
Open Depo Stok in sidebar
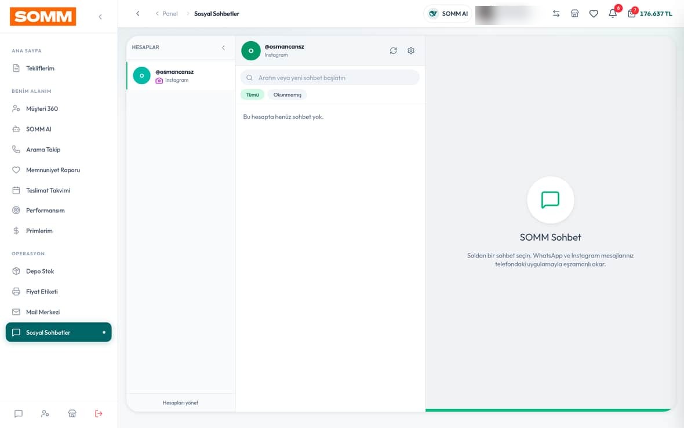click(59, 271)
